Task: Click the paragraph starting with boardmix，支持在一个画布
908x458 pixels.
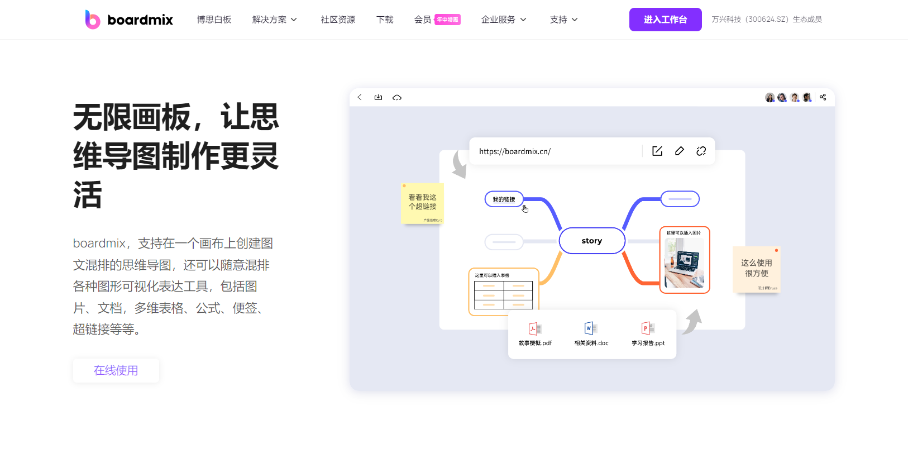Action: [173, 287]
